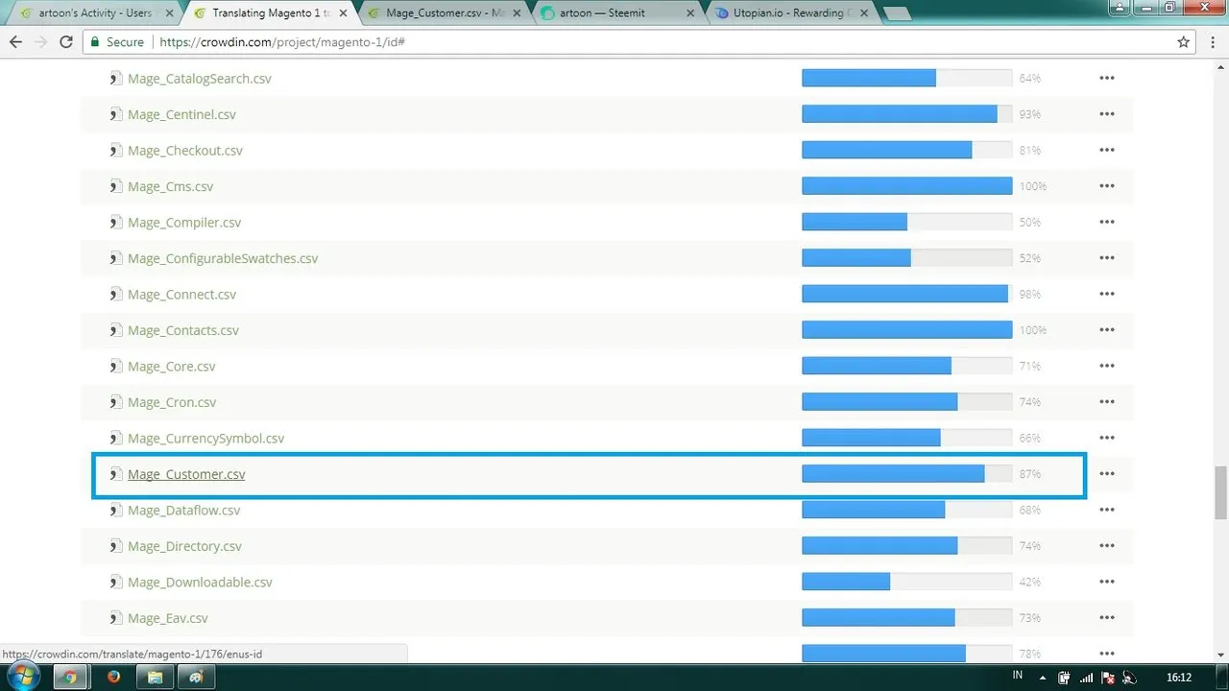Open the more menu for Mage_Eav.csv
Screen dimensions: 1229x691
tap(1107, 618)
